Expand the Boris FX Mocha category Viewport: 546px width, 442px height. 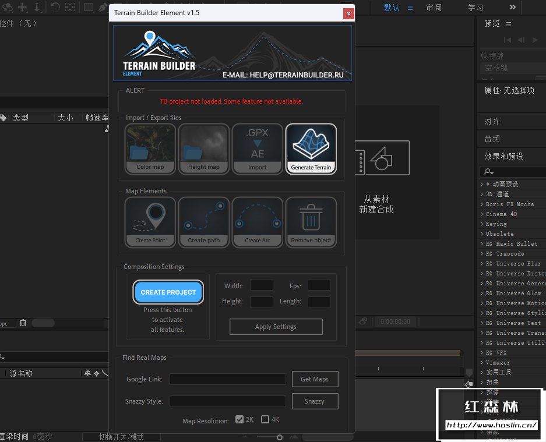tap(481, 204)
